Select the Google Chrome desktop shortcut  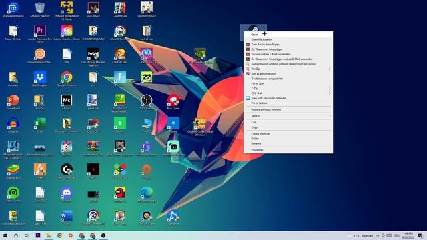(67, 79)
